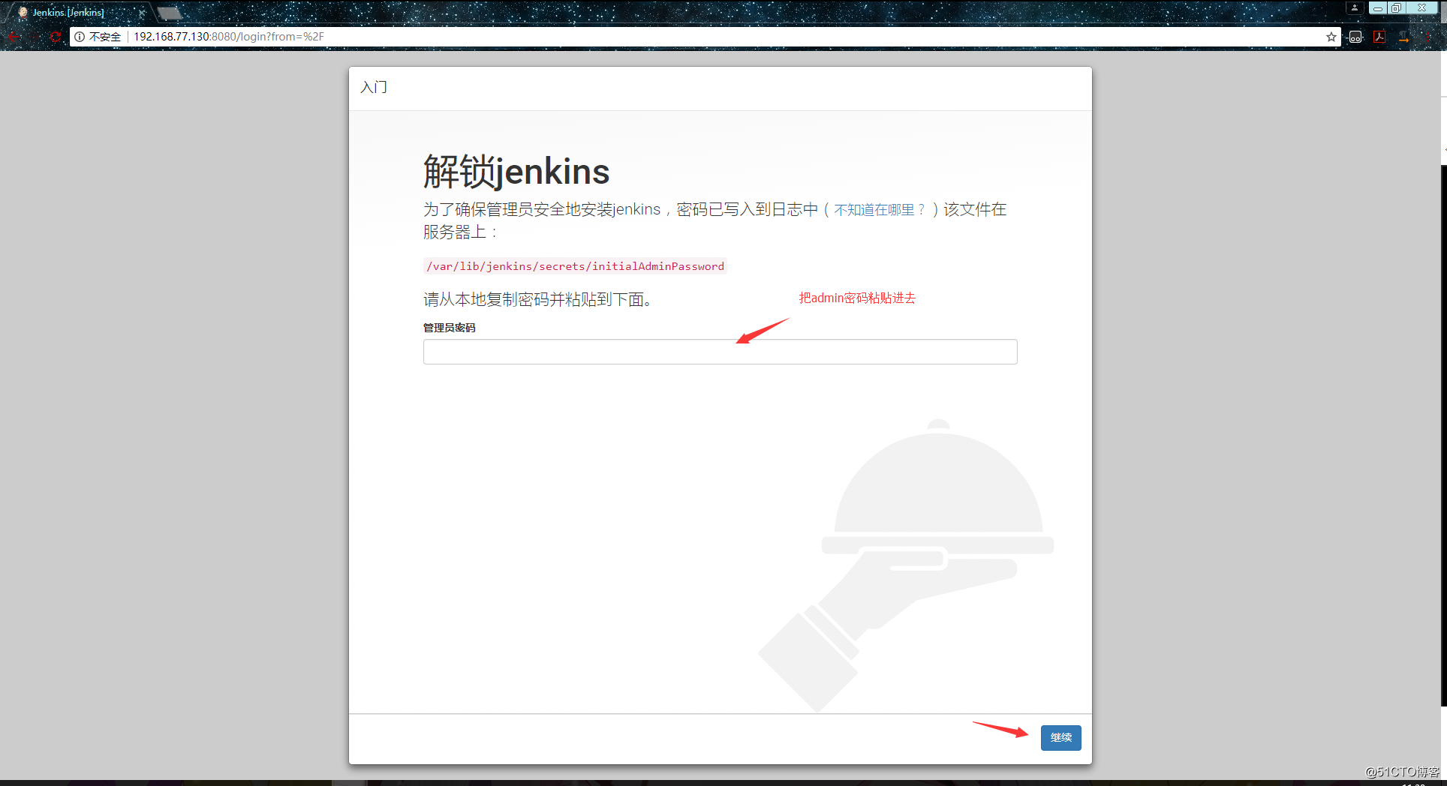1447x786 pixels.
Task: Open the Adobe Acrobat extension icon
Action: [x=1379, y=37]
